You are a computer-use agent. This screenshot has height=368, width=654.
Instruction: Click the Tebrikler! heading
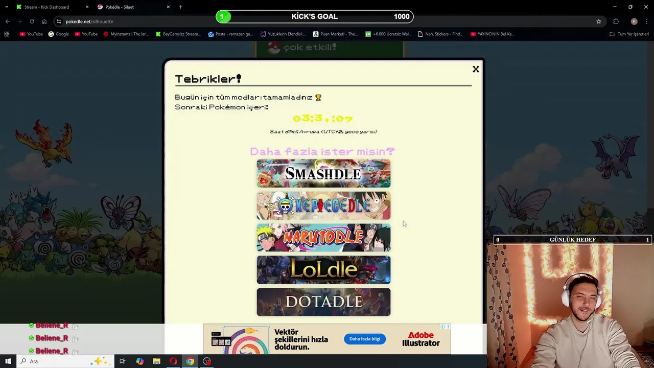[208, 79]
